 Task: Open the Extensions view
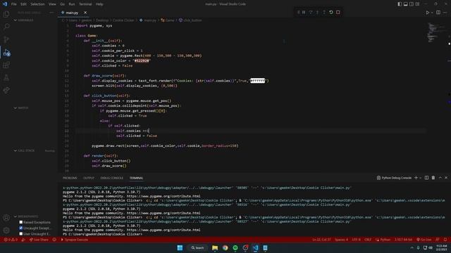[x=6, y=65]
